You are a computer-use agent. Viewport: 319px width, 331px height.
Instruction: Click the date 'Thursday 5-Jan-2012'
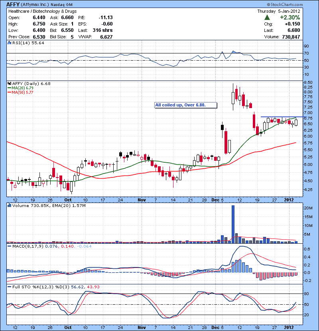pyautogui.click(x=278, y=11)
